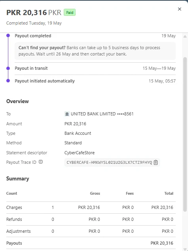The width and height of the screenshot is (188, 251).
Task: Click the Gross column header
Action: pyautogui.click(x=95, y=194)
